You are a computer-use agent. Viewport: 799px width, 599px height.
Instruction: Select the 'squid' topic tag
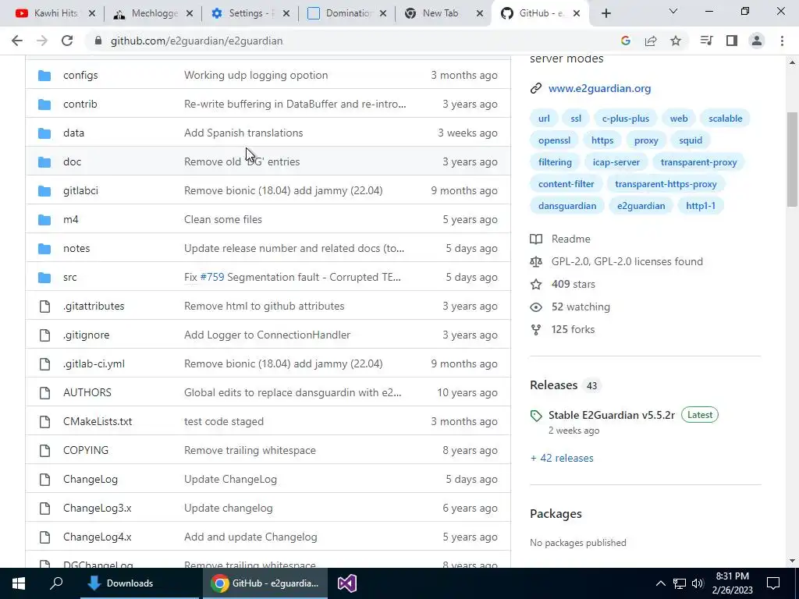691,140
